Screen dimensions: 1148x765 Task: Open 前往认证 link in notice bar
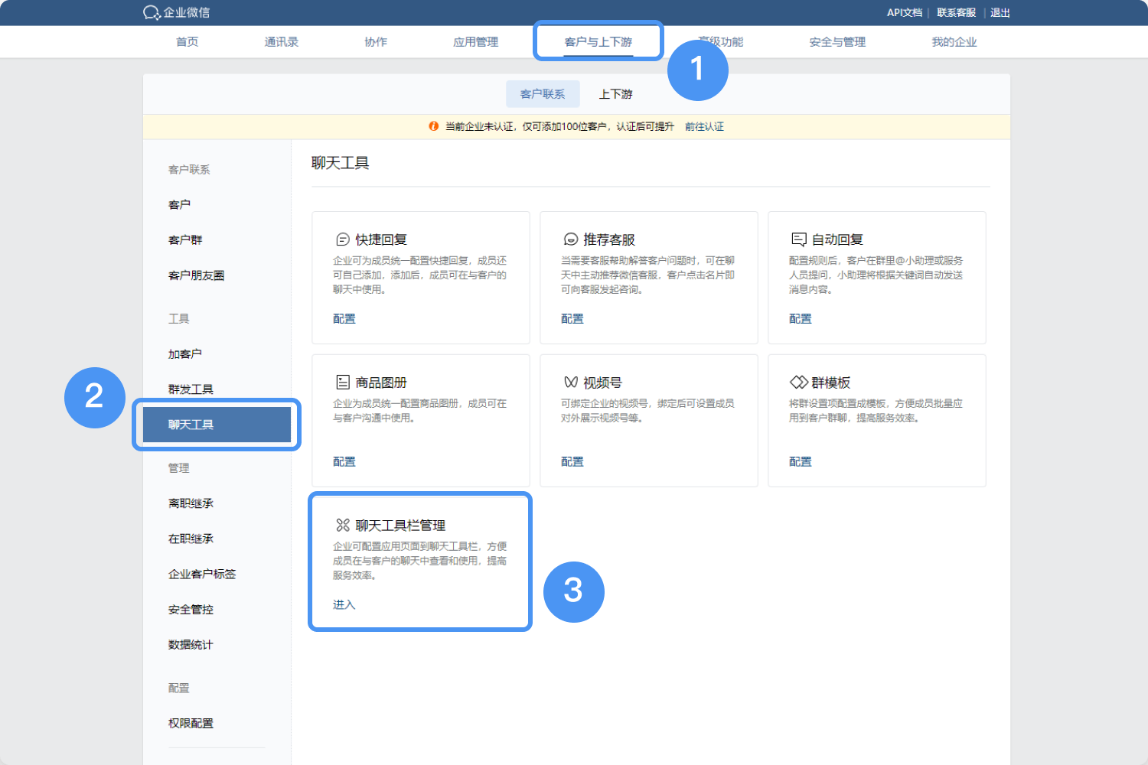704,126
